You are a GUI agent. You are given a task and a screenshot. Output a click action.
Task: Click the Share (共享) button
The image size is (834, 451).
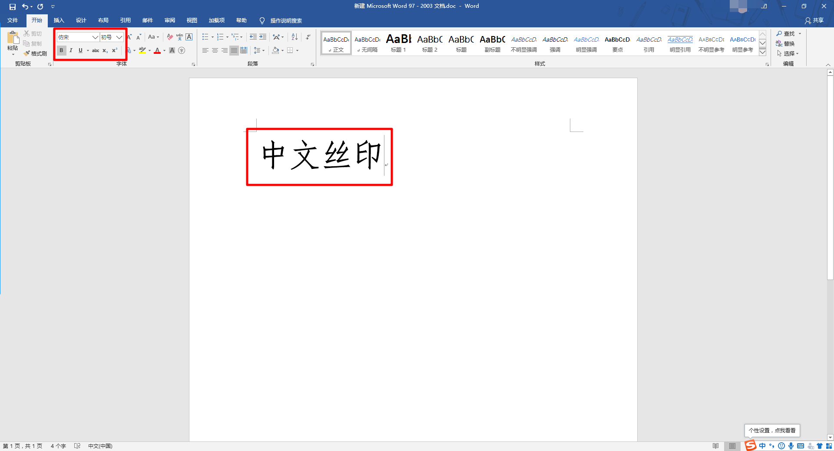pos(814,20)
